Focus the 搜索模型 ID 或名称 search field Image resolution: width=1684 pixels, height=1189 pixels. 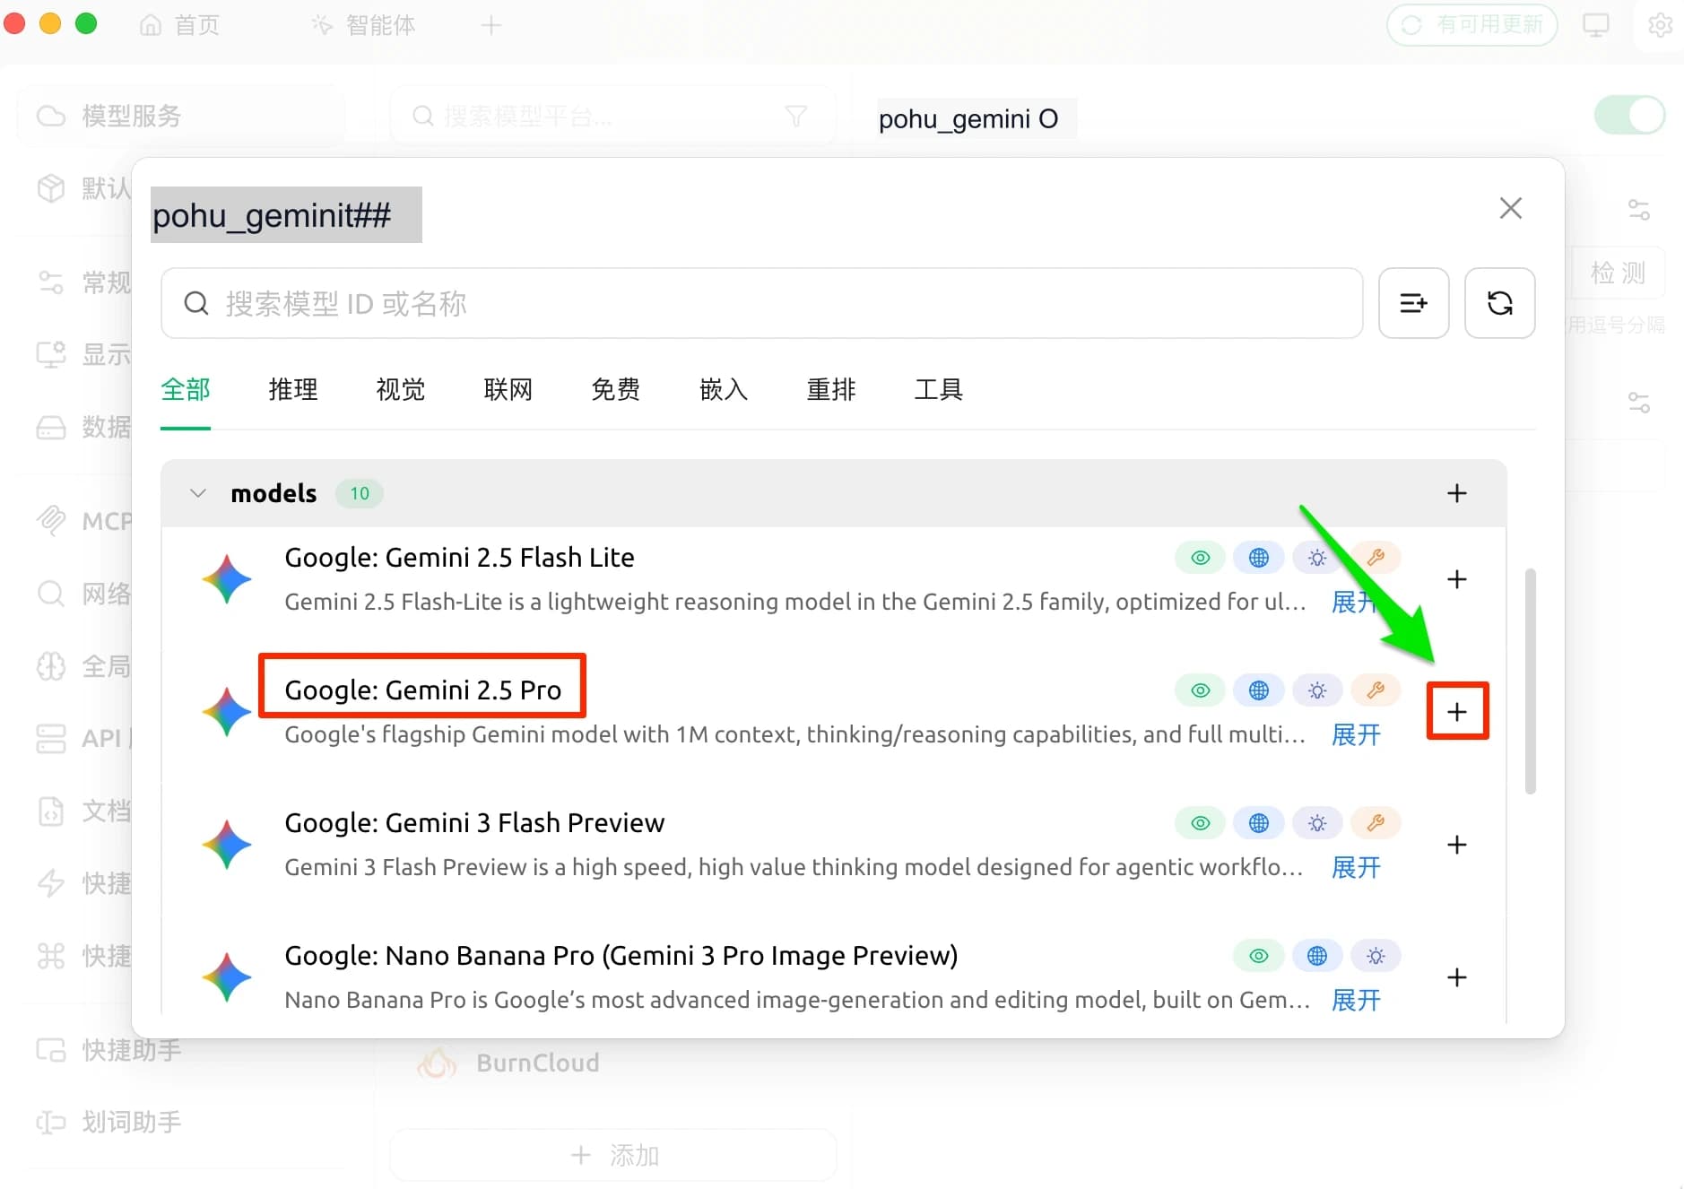(x=762, y=303)
